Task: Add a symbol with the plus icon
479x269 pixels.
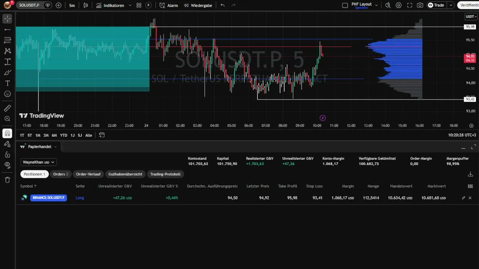Action: pyautogui.click(x=58, y=5)
